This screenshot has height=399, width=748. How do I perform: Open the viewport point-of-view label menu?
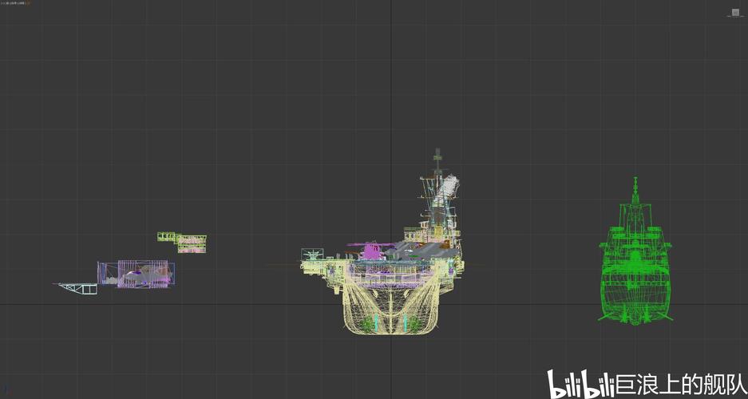[10, 3]
